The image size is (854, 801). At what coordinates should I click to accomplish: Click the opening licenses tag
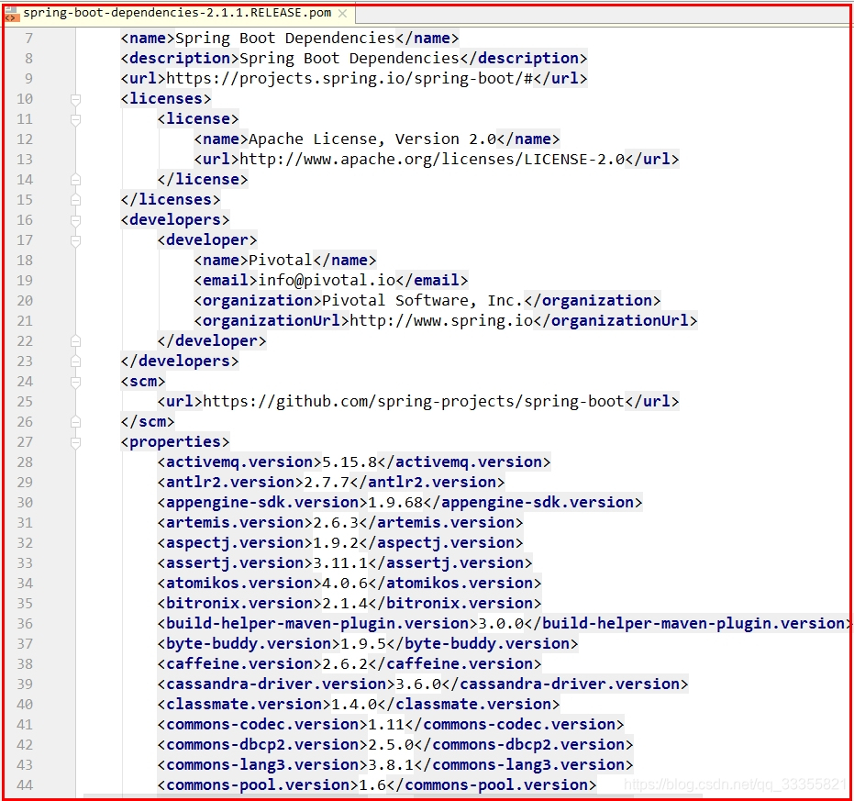point(165,99)
